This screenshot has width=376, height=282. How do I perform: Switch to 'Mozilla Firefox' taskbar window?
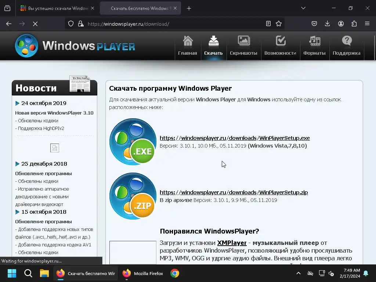click(x=143, y=273)
